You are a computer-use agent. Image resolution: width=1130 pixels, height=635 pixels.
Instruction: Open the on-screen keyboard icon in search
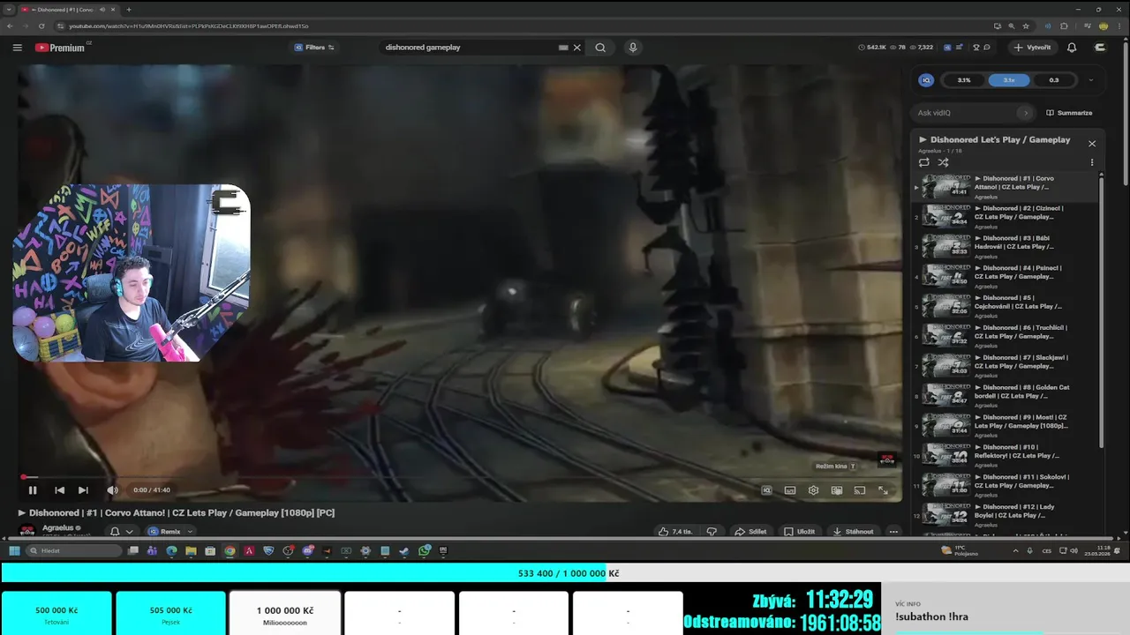point(563,48)
